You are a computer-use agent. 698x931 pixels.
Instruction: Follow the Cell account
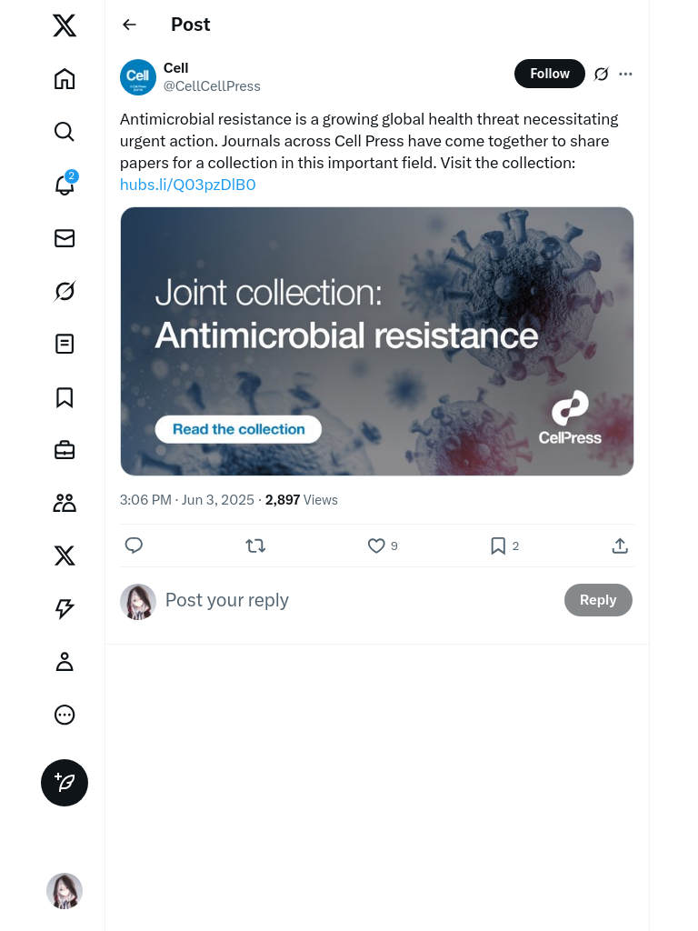[x=549, y=74]
